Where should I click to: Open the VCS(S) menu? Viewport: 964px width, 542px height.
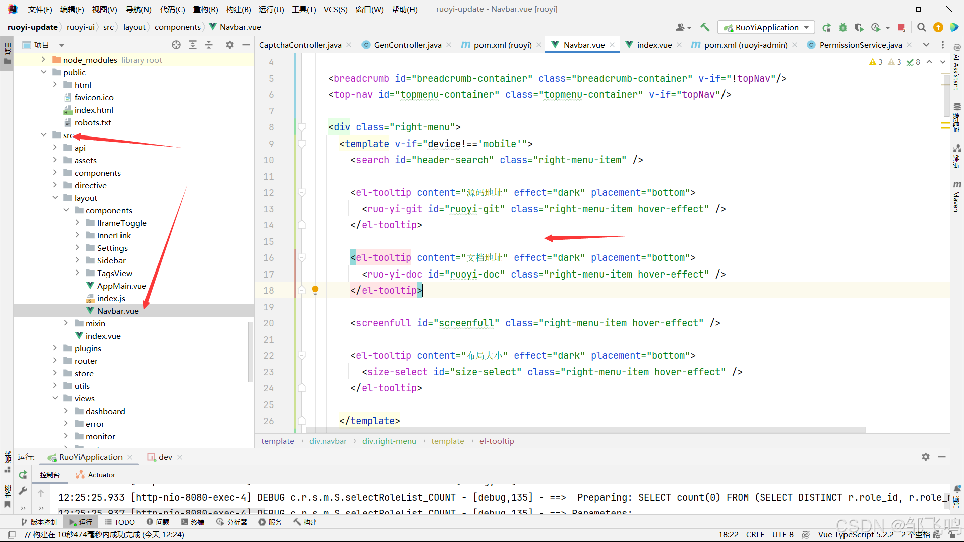pyautogui.click(x=335, y=9)
